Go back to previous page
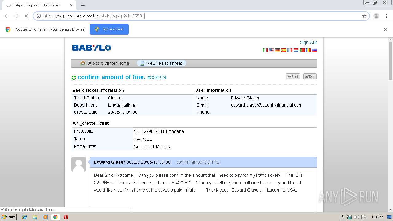393x221 pixels. 7,16
